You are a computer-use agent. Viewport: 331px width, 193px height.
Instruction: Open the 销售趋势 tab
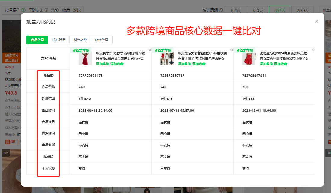(x=81, y=40)
